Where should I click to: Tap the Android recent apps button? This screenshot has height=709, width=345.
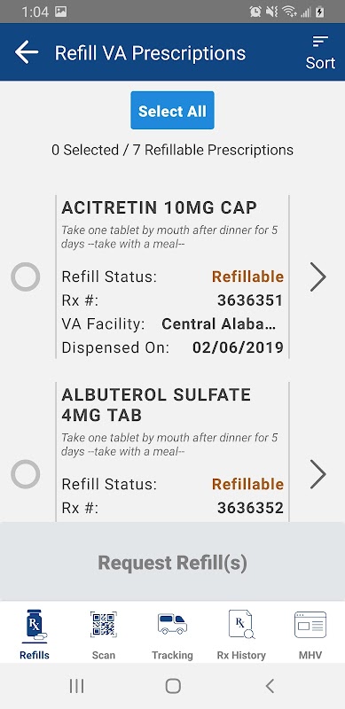pos(76,686)
